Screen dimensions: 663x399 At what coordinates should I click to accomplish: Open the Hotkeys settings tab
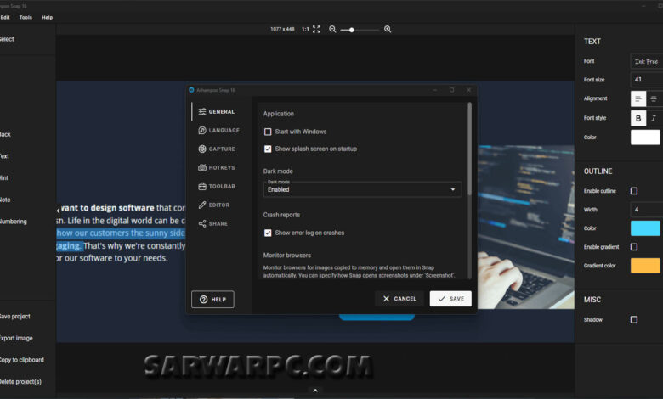(217, 167)
